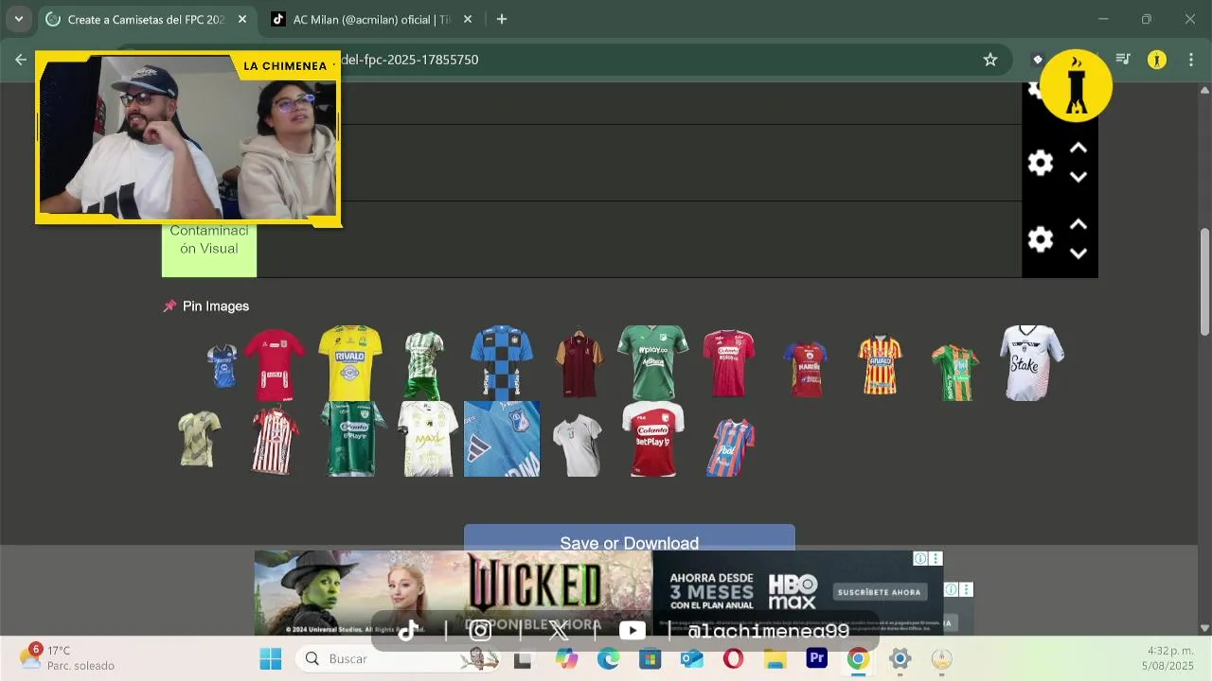Select the green Wplay jersey

652,363
